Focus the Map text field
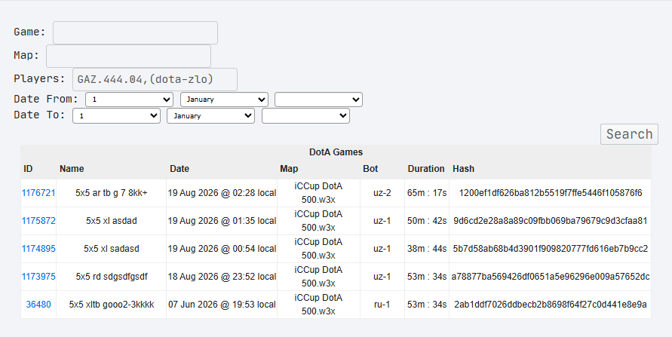The image size is (672, 337). tap(128, 56)
